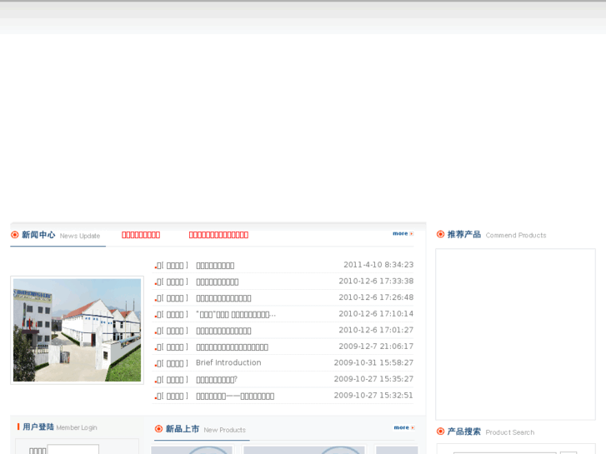Click the New Products section heading
606x454 pixels.
tap(206, 429)
